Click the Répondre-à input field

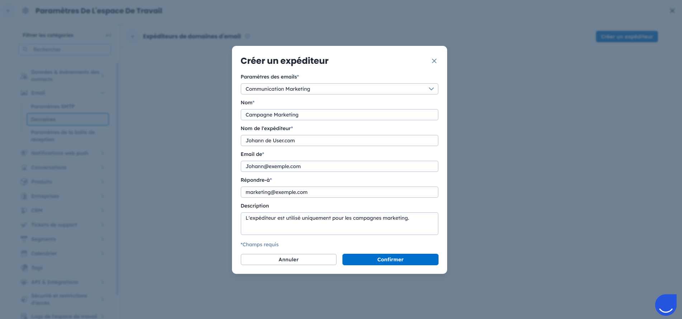(x=339, y=192)
